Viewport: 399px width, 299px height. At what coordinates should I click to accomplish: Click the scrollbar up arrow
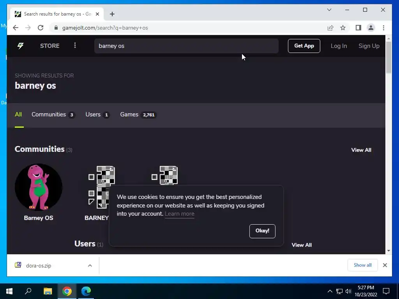(388, 39)
